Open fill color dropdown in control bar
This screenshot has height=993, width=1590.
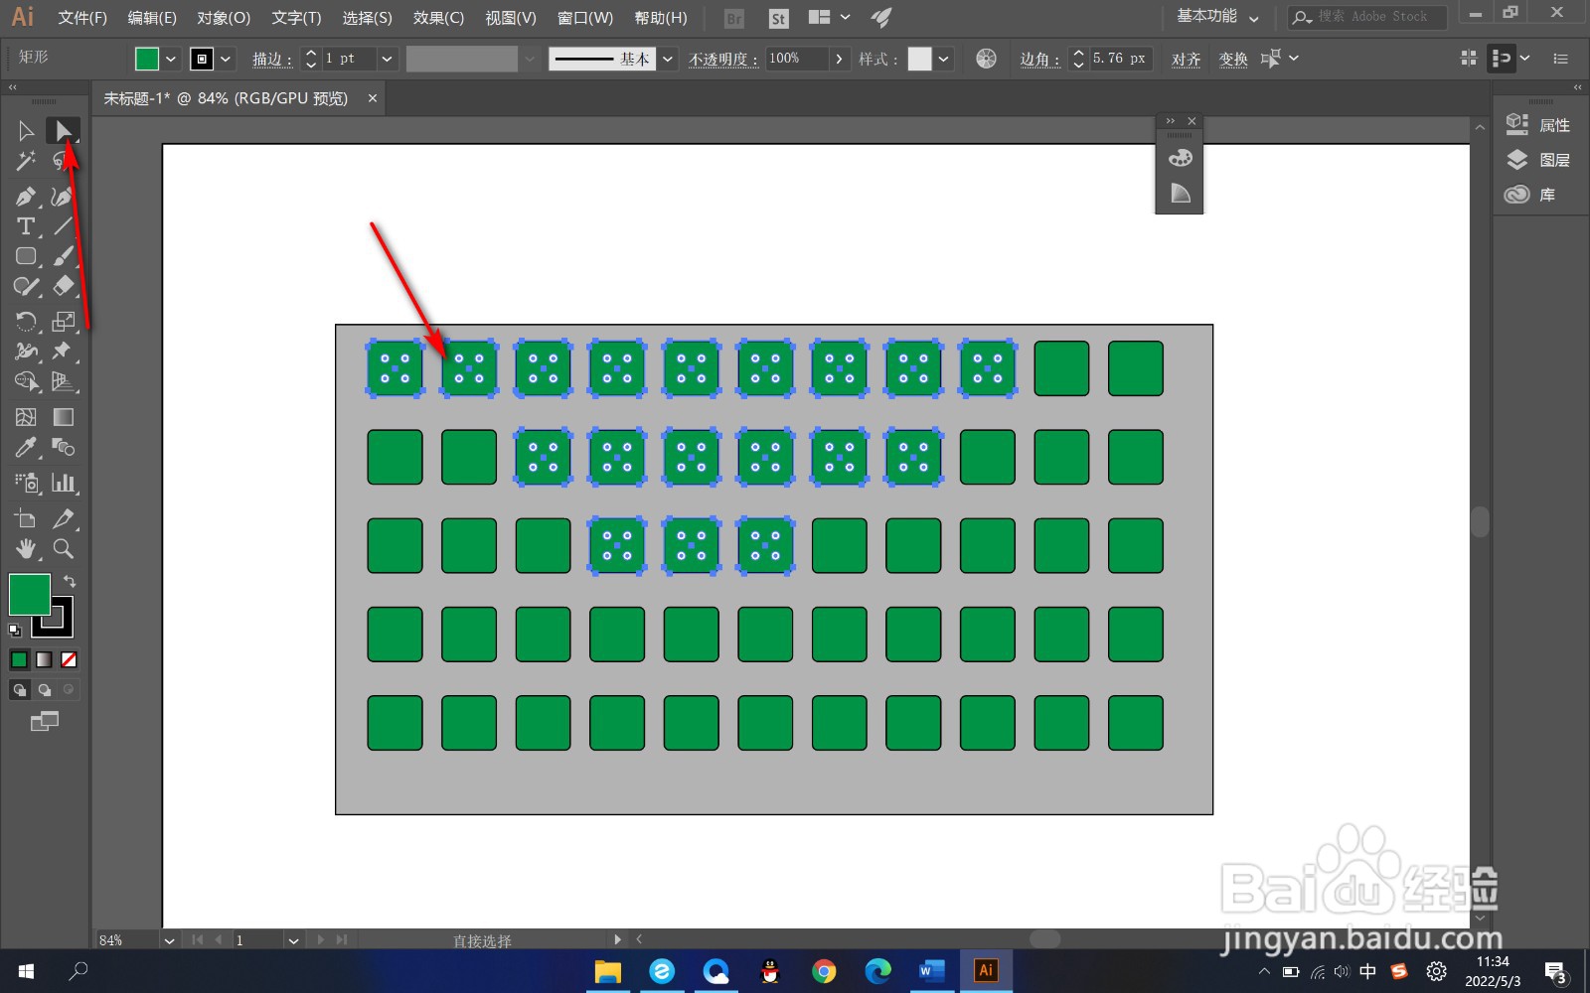pos(171,59)
